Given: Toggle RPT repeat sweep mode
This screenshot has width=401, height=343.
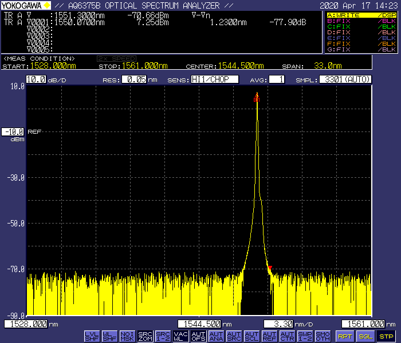Looking at the screenshot, I should tap(344, 336).
